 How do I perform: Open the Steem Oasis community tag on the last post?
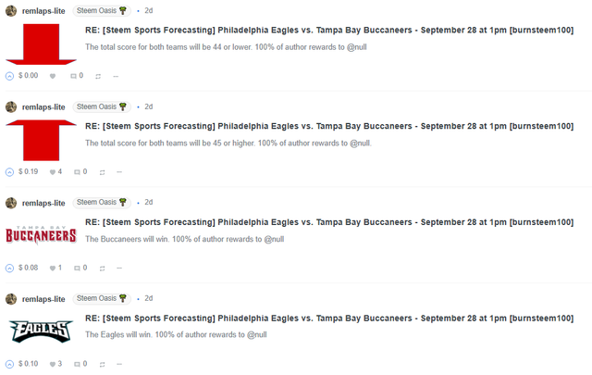tap(102, 299)
